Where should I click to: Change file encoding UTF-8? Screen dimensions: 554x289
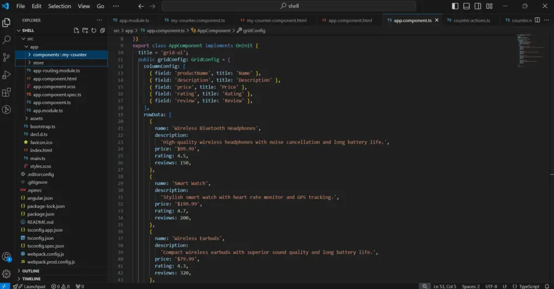click(491, 286)
